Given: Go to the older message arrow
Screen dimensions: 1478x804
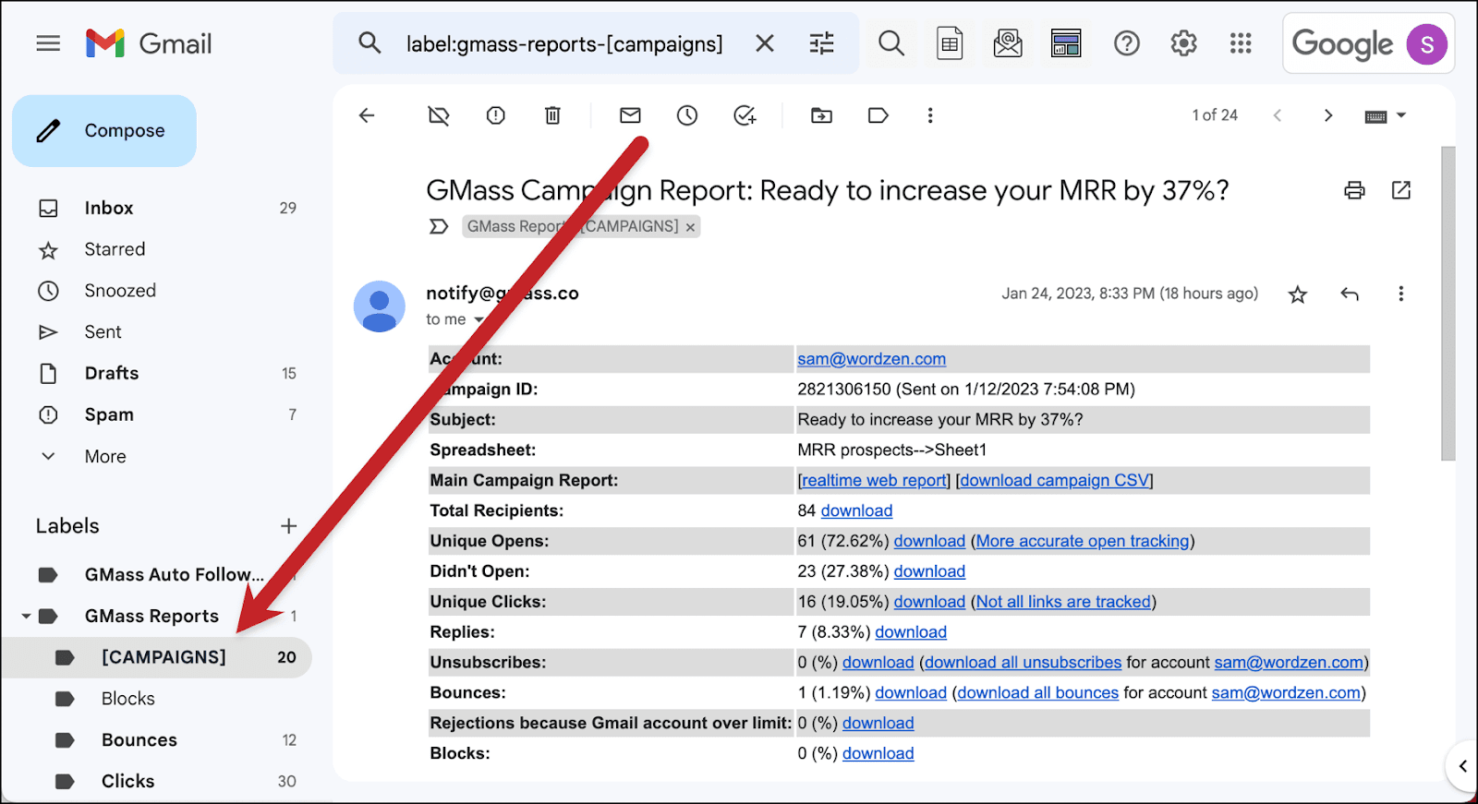Looking at the screenshot, I should pos(1328,115).
